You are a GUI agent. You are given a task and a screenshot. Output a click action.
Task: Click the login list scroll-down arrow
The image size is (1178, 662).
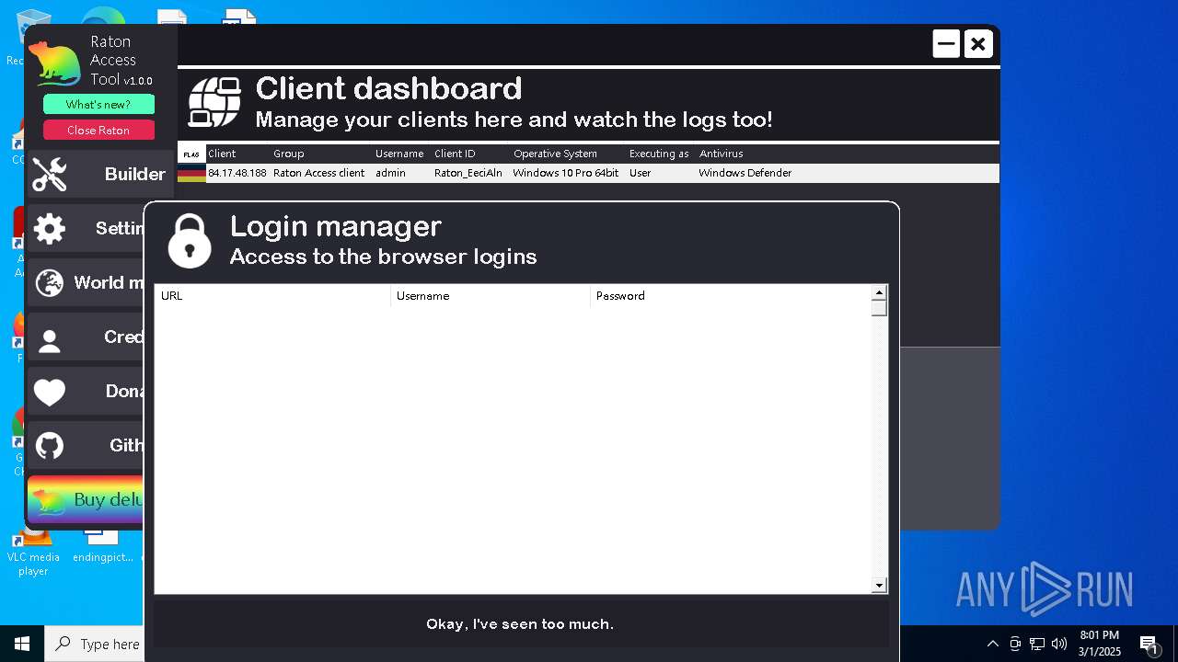pos(879,586)
